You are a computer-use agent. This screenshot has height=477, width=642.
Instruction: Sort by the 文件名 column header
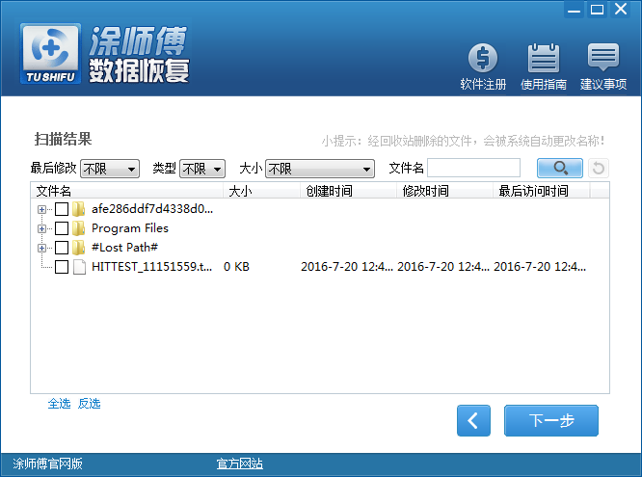(x=126, y=191)
